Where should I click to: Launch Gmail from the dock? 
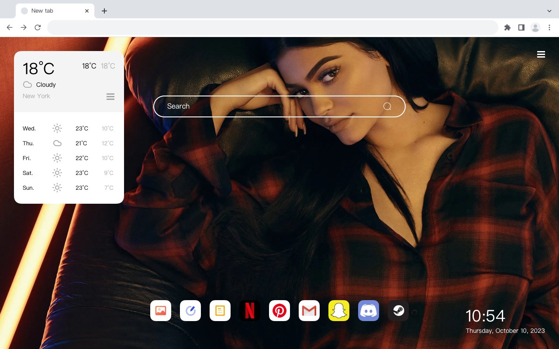point(309,311)
